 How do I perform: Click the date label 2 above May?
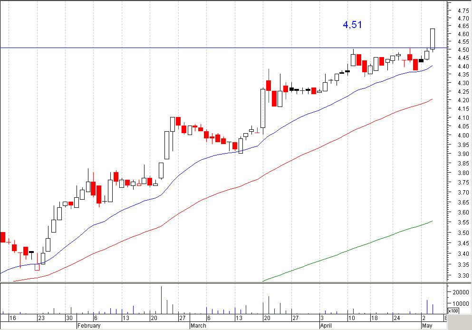(424, 318)
